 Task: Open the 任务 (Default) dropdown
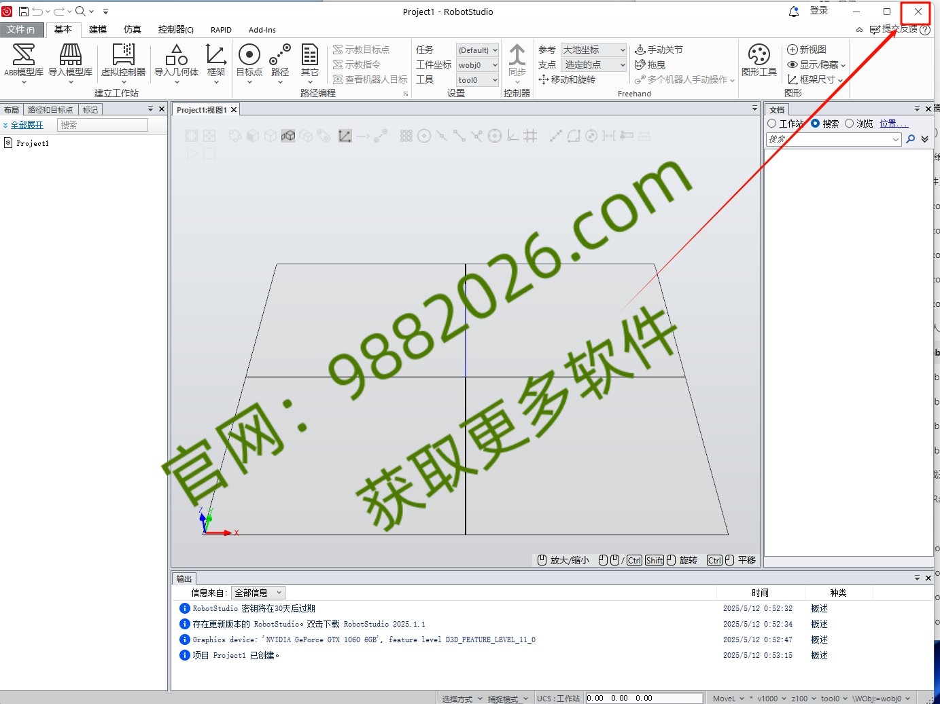click(x=477, y=50)
